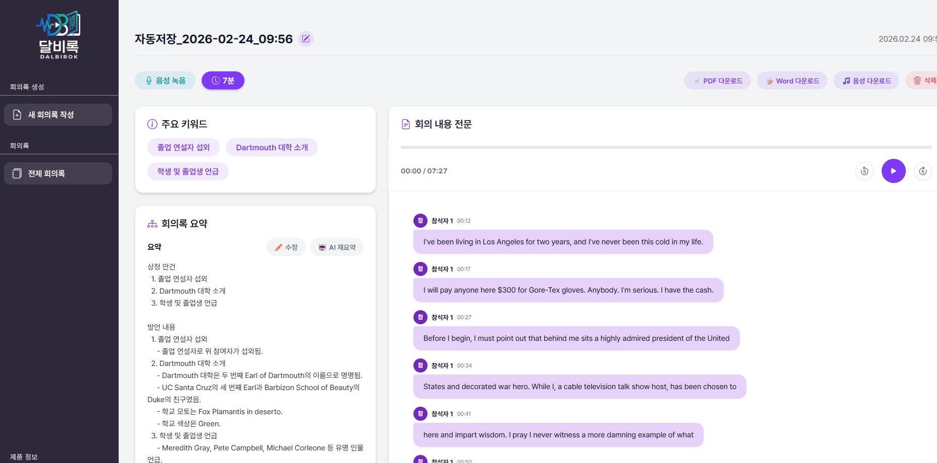Click the transcript line at 00:17
937x463 pixels.
[x=568, y=290]
